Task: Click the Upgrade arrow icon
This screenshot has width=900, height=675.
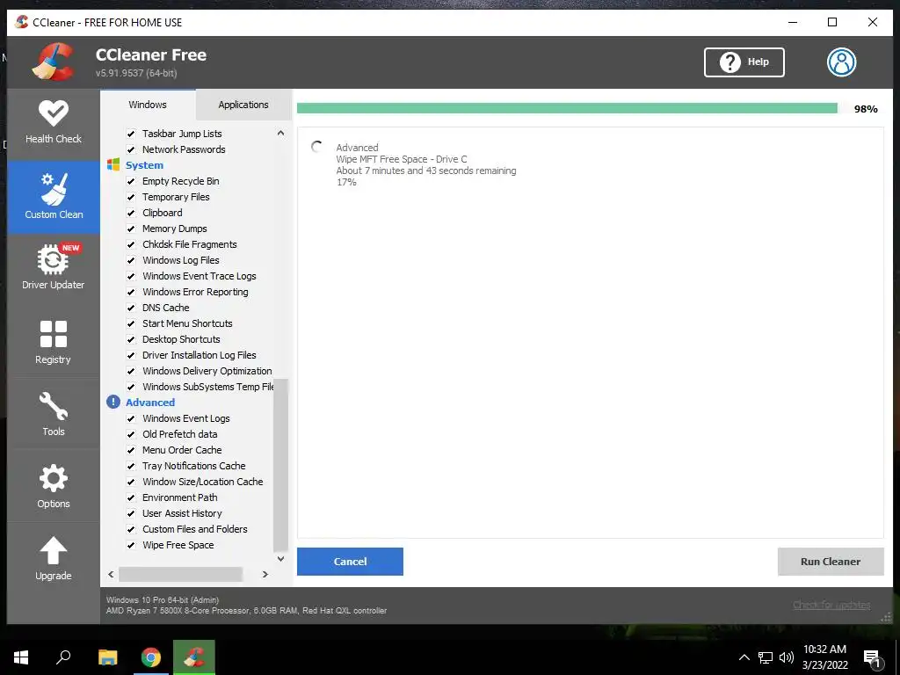Action: pos(54,550)
